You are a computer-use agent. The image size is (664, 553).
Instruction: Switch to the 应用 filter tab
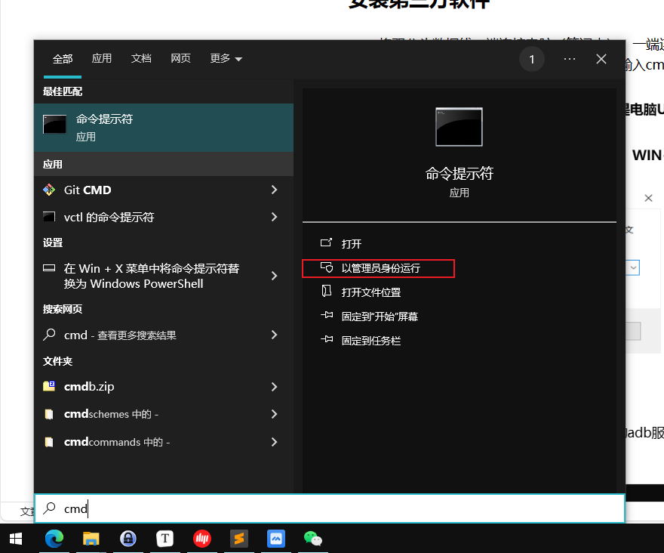pyautogui.click(x=102, y=59)
